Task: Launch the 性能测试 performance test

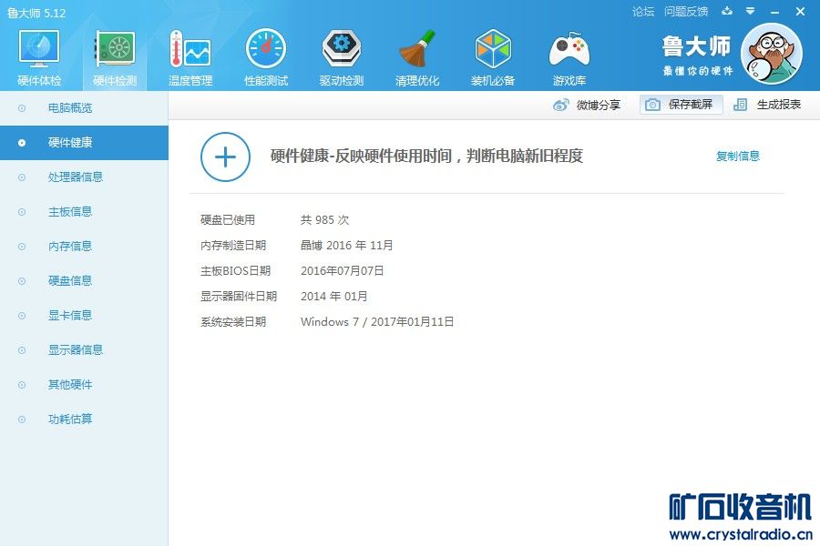Action: pyautogui.click(x=266, y=57)
